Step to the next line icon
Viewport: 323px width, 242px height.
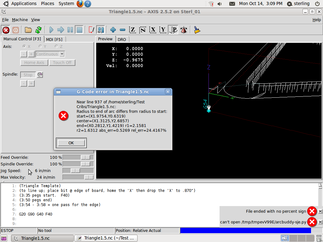[x=61, y=30]
